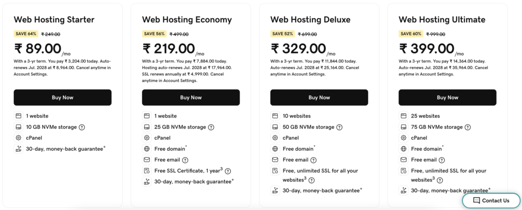Buy the Web Hosting Economy plan
This screenshot has width=522, height=210.
[x=191, y=98]
